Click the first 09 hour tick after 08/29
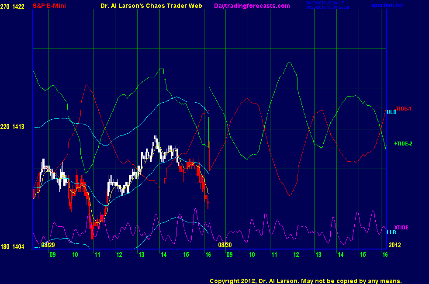Viewport: 429px width, 284px height. (x=52, y=254)
